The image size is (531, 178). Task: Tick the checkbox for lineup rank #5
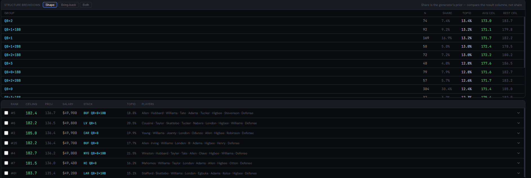pos(6,113)
